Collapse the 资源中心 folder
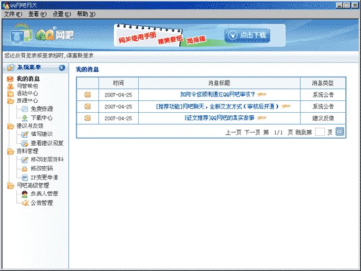Screen dimensions: 361x271 [11, 101]
